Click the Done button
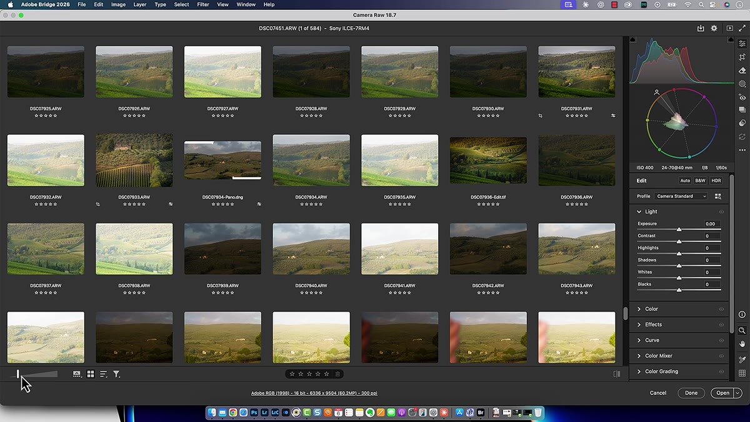This screenshot has height=422, width=750. (691, 393)
